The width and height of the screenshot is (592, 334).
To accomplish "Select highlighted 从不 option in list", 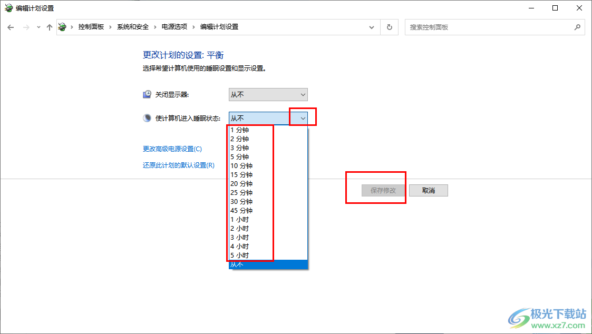I will coord(268,264).
